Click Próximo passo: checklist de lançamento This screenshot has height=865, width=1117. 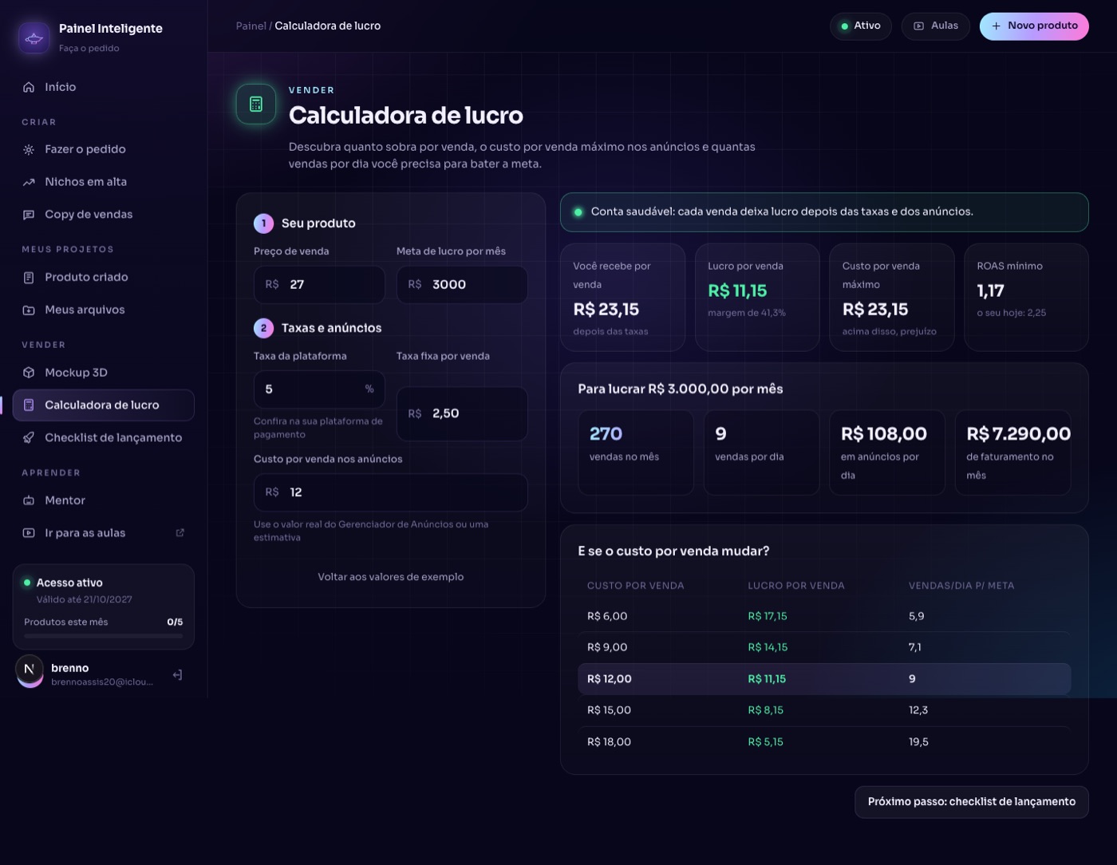tap(972, 802)
